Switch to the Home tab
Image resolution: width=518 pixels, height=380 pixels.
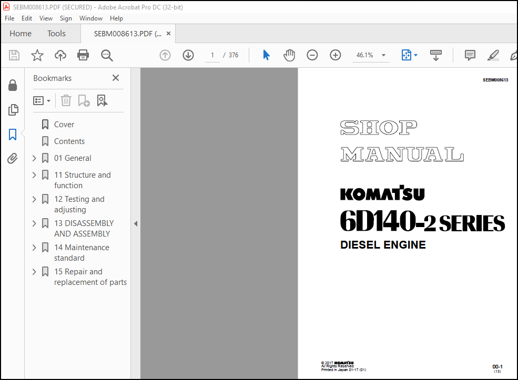click(21, 33)
